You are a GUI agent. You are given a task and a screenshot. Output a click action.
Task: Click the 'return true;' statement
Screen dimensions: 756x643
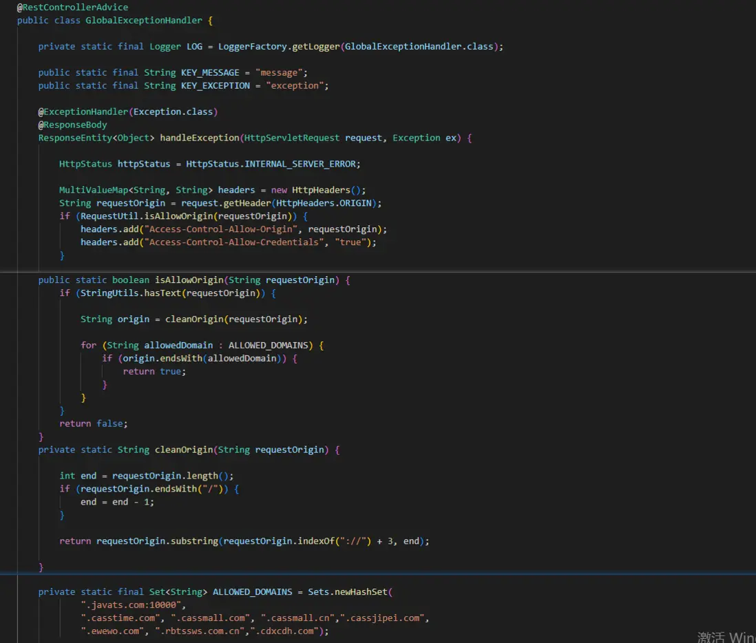pos(154,370)
